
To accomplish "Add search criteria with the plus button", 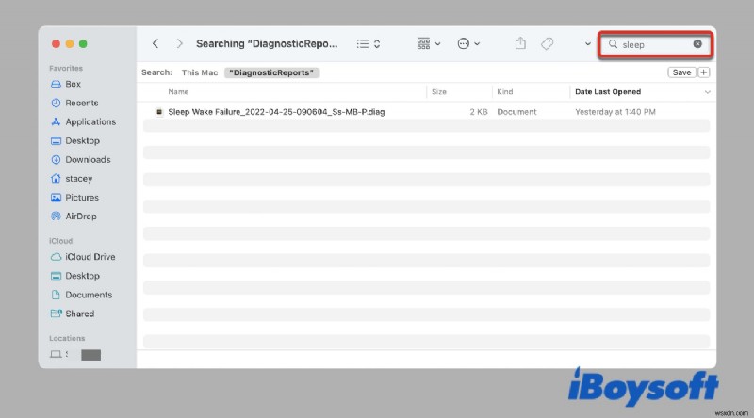I will (x=703, y=72).
